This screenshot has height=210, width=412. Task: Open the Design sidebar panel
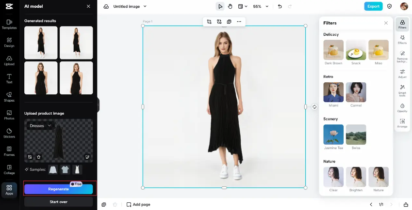(9, 43)
